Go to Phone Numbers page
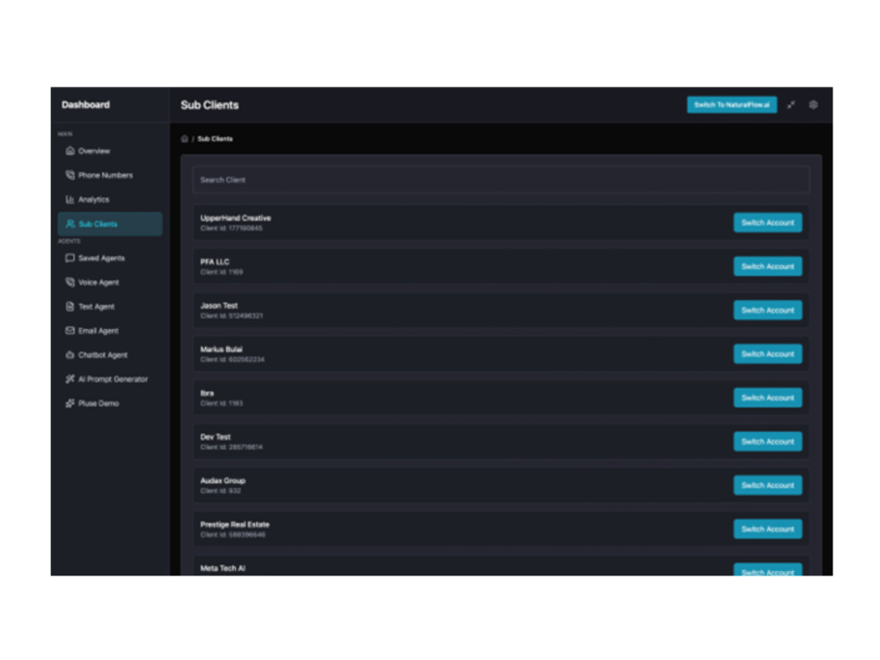Screen dimensions: 880x660 coord(110,174)
